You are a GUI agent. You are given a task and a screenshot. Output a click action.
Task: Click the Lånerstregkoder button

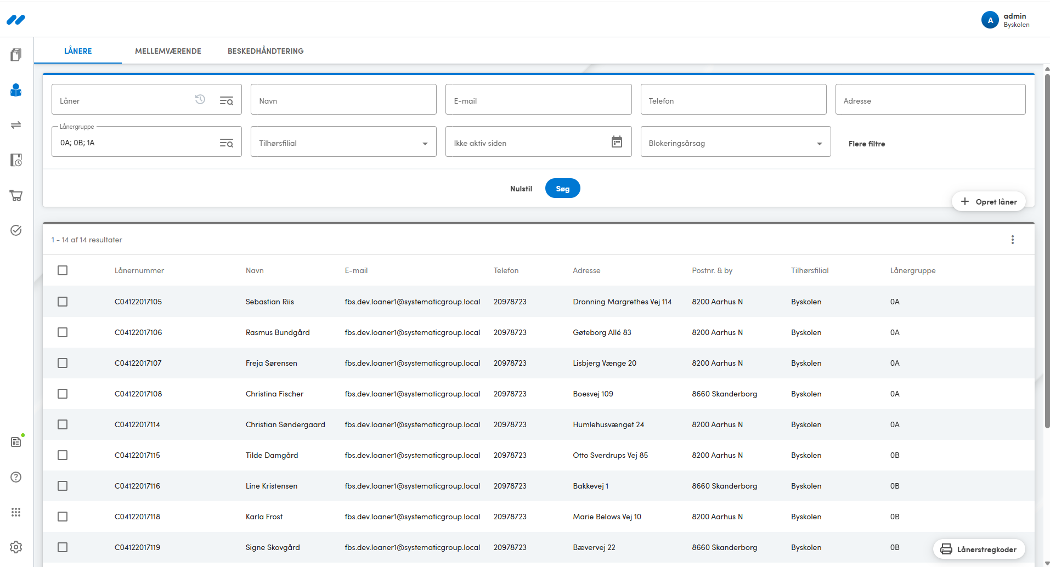tap(979, 549)
